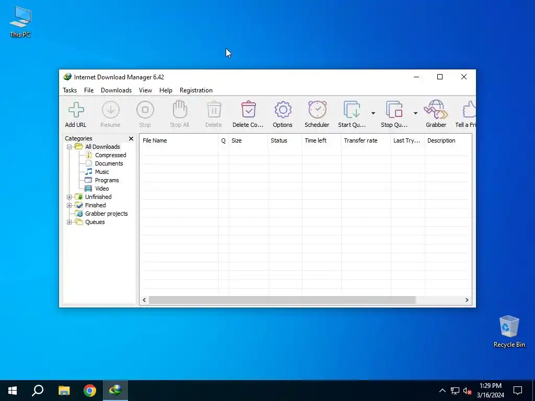The width and height of the screenshot is (535, 401).
Task: Sort by File Name column header
Action: 179,140
